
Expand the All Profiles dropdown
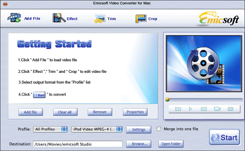(x=50, y=129)
